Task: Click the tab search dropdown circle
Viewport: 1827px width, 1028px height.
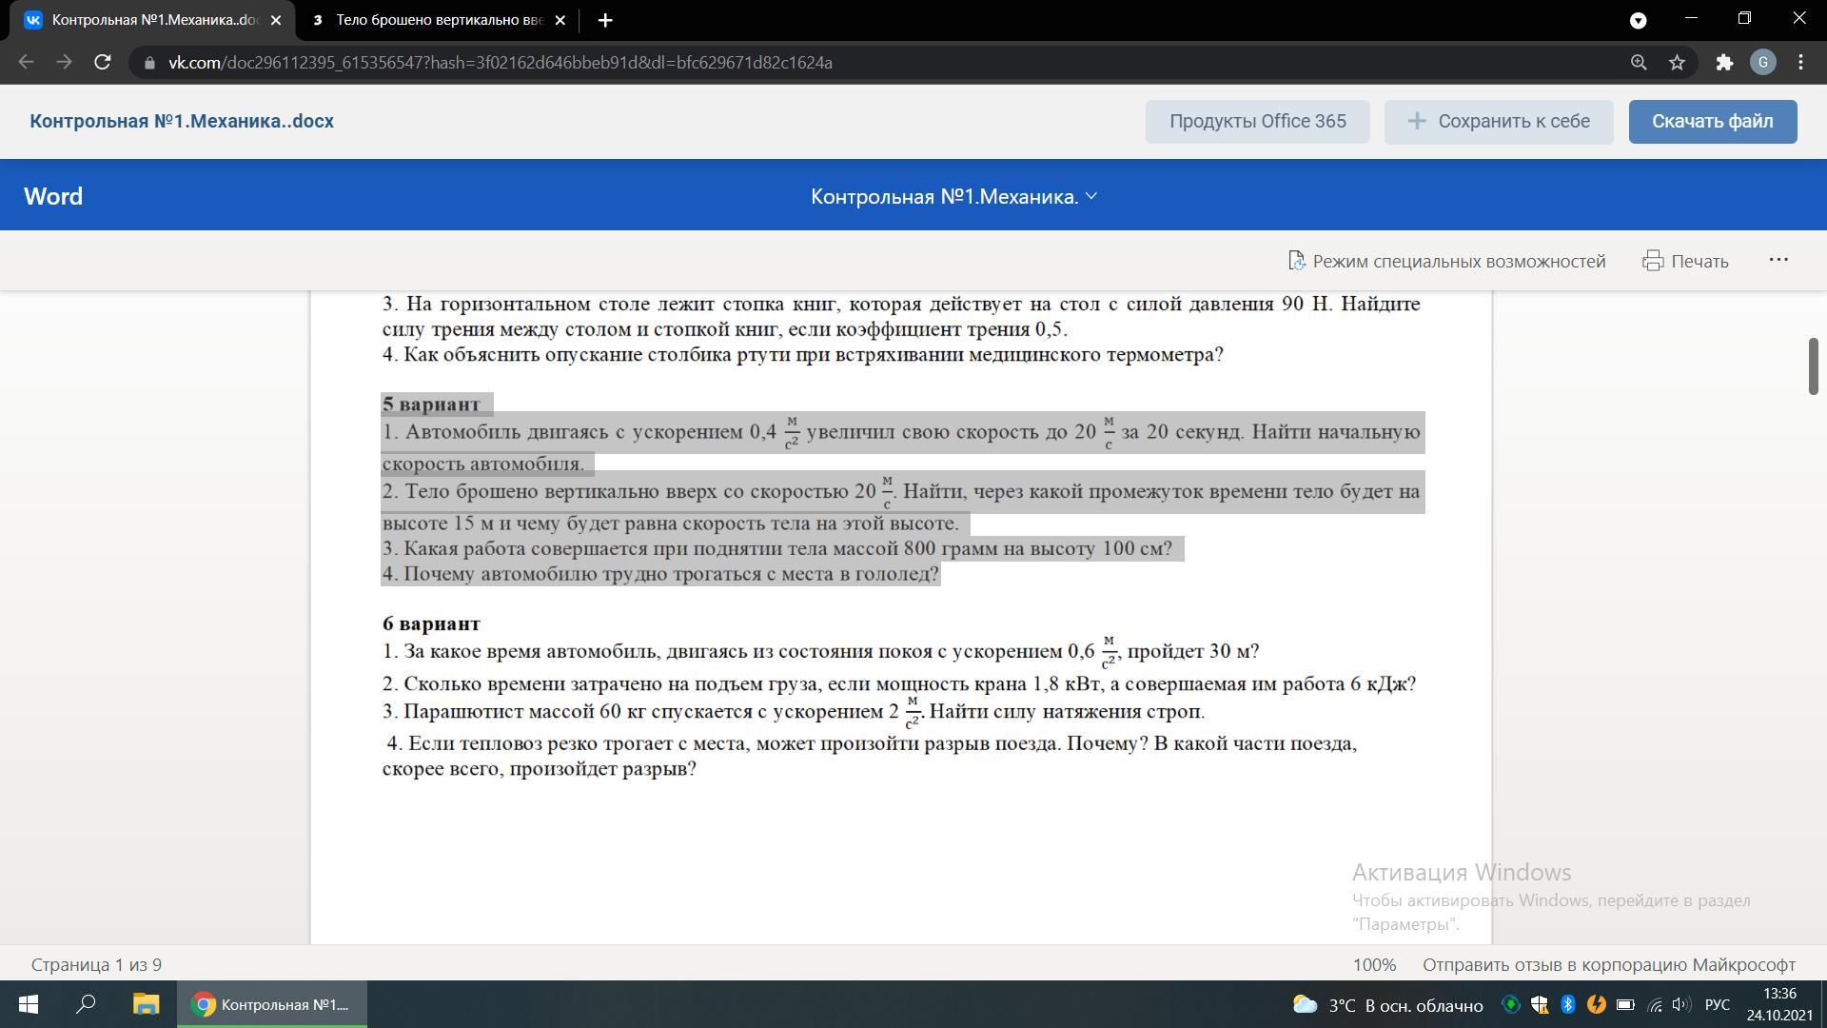Action: (x=1638, y=20)
